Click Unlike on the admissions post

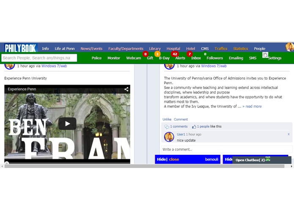tap(167, 119)
